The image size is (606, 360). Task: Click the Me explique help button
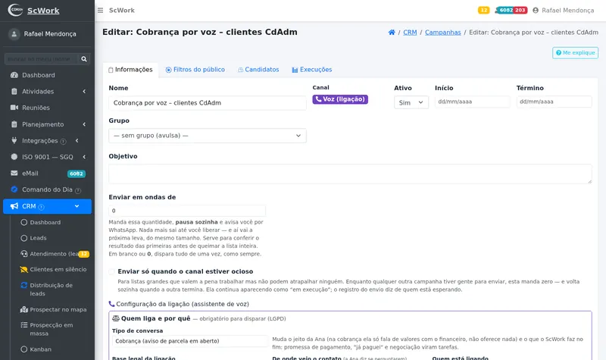575,52
